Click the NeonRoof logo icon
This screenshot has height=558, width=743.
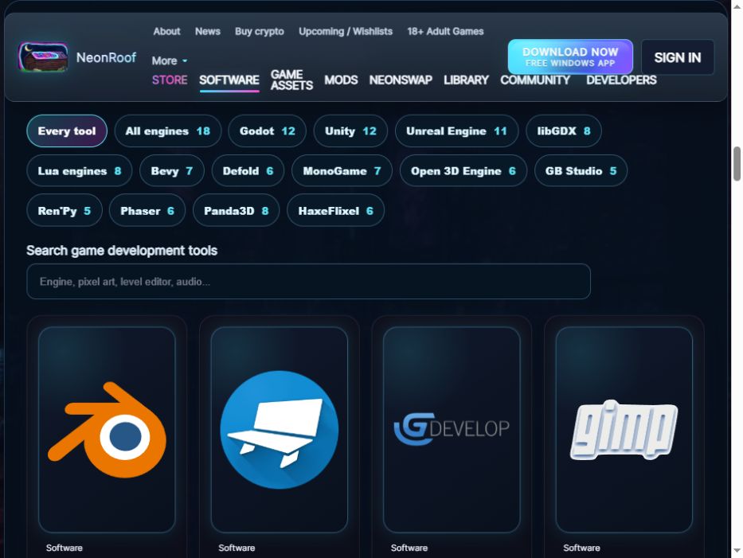(43, 57)
